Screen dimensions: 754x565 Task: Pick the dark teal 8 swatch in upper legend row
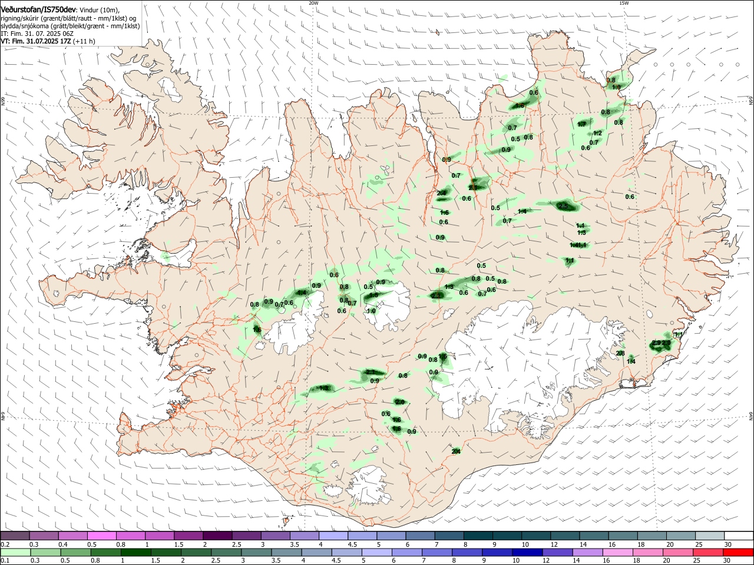pos(477,536)
